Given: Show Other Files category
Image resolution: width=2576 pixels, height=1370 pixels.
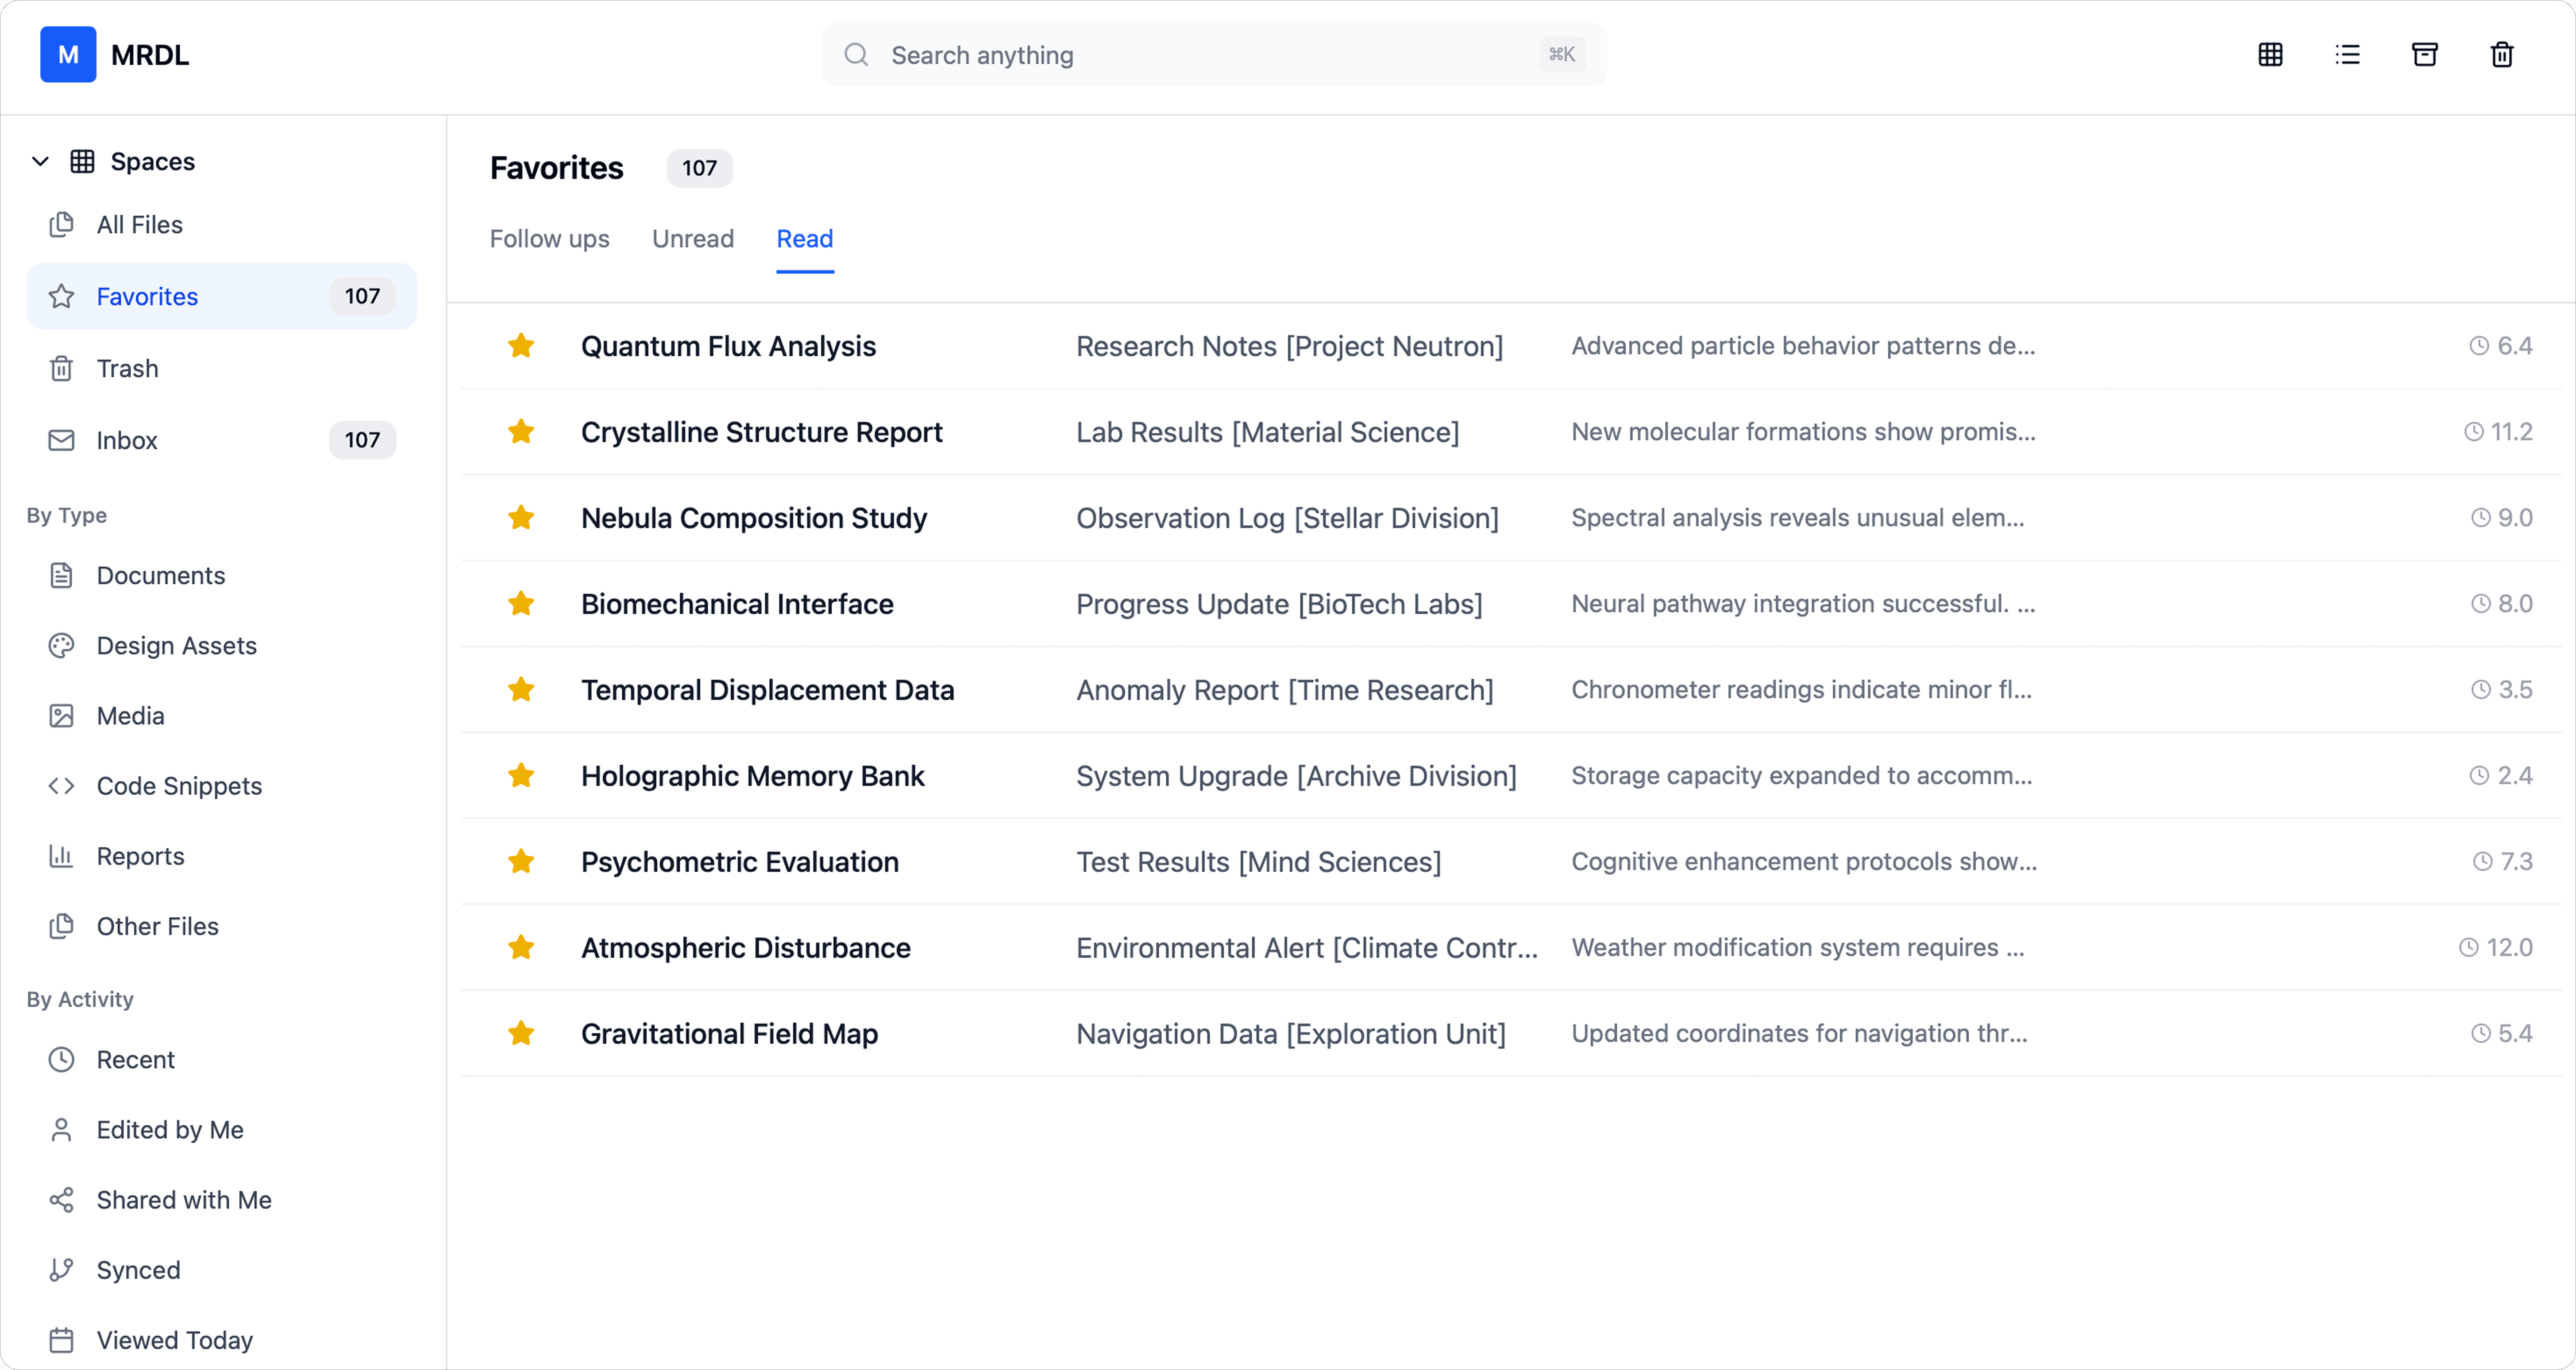Looking at the screenshot, I should [222, 926].
